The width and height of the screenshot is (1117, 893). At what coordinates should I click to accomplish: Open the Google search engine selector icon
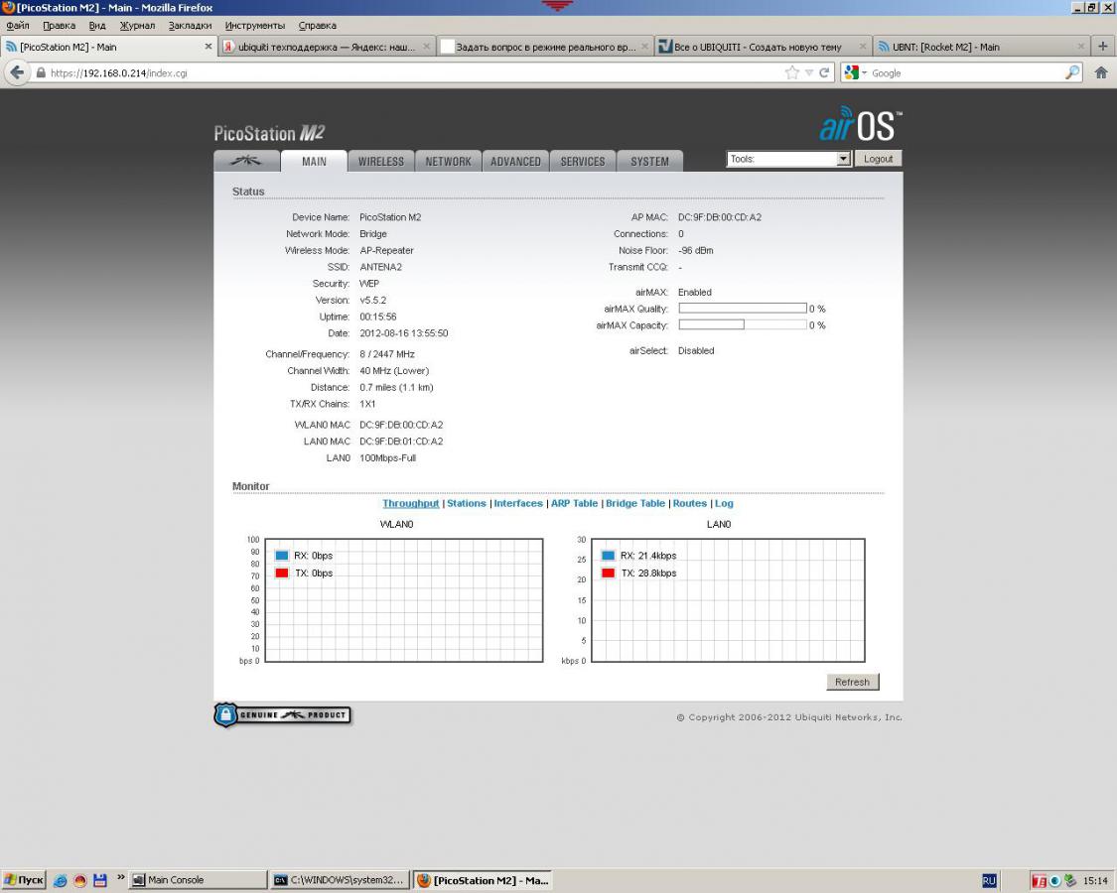coord(854,72)
